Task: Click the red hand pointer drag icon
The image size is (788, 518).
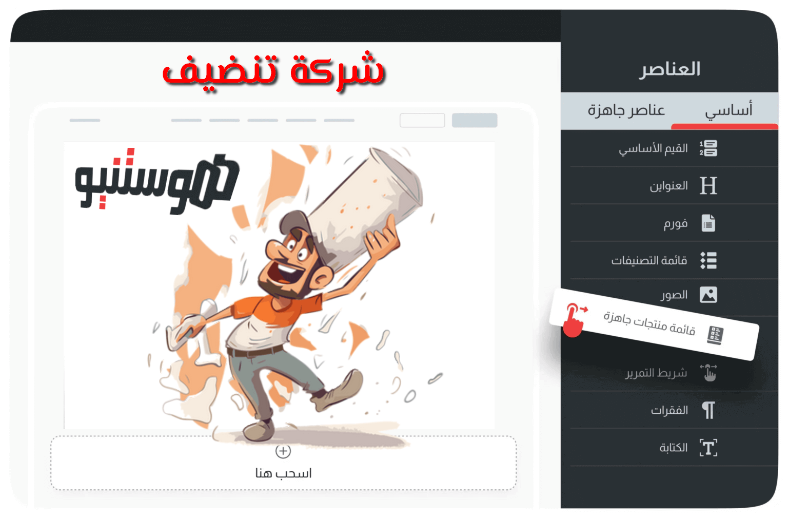Action: coord(575,319)
